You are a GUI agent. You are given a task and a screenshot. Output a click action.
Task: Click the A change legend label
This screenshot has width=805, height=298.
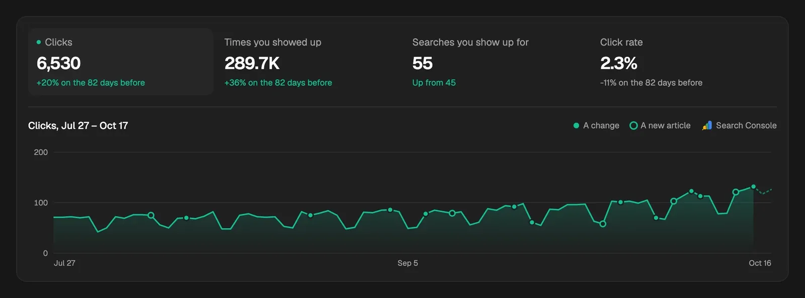601,125
